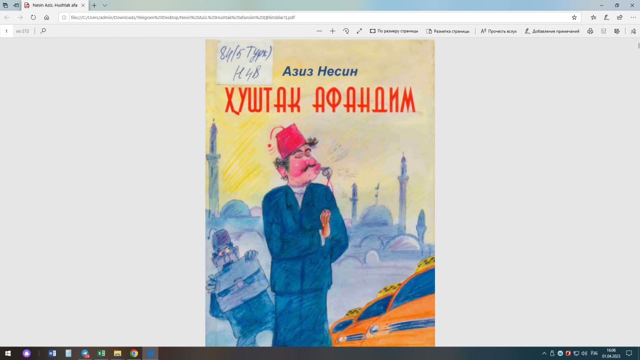
Task: Click the back navigation button
Action: coord(6,16)
